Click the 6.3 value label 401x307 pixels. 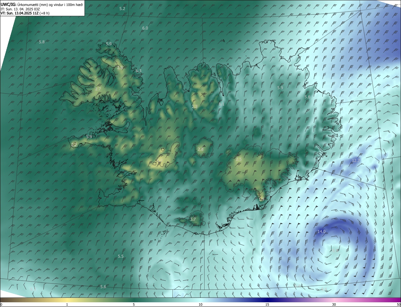tap(138, 71)
